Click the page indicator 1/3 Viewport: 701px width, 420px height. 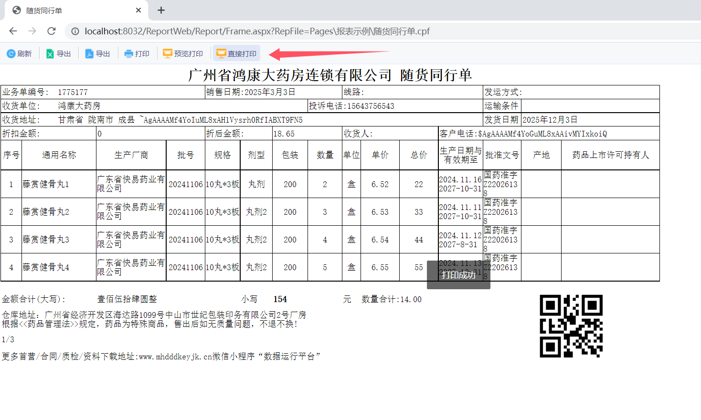(x=8, y=339)
